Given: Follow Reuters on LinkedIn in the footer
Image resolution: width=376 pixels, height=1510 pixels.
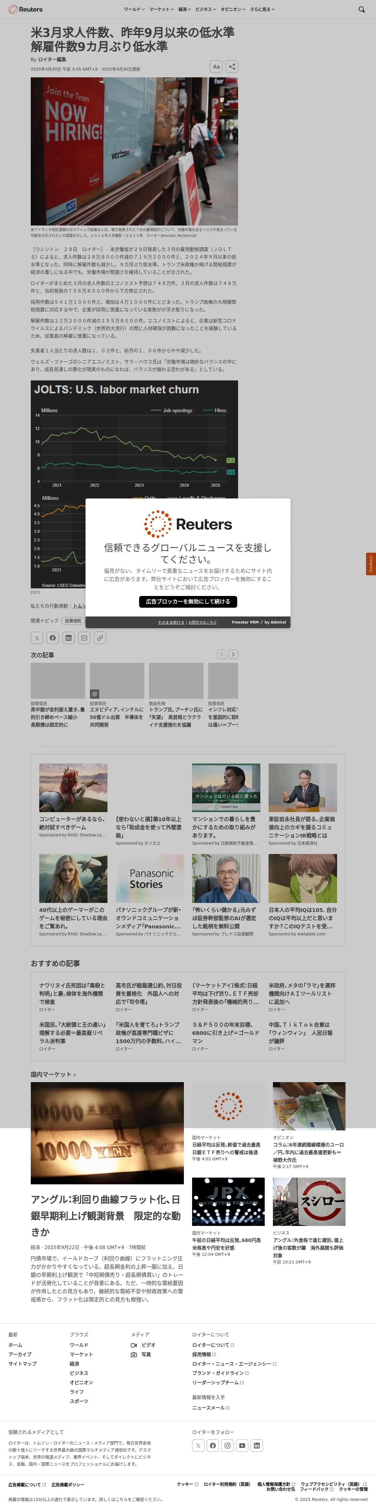Looking at the screenshot, I should (x=257, y=1446).
